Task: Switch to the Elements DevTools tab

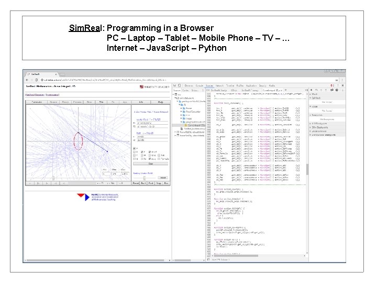Action: (188, 85)
